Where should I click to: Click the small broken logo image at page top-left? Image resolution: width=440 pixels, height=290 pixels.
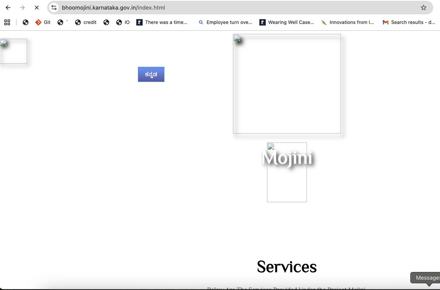click(13, 51)
